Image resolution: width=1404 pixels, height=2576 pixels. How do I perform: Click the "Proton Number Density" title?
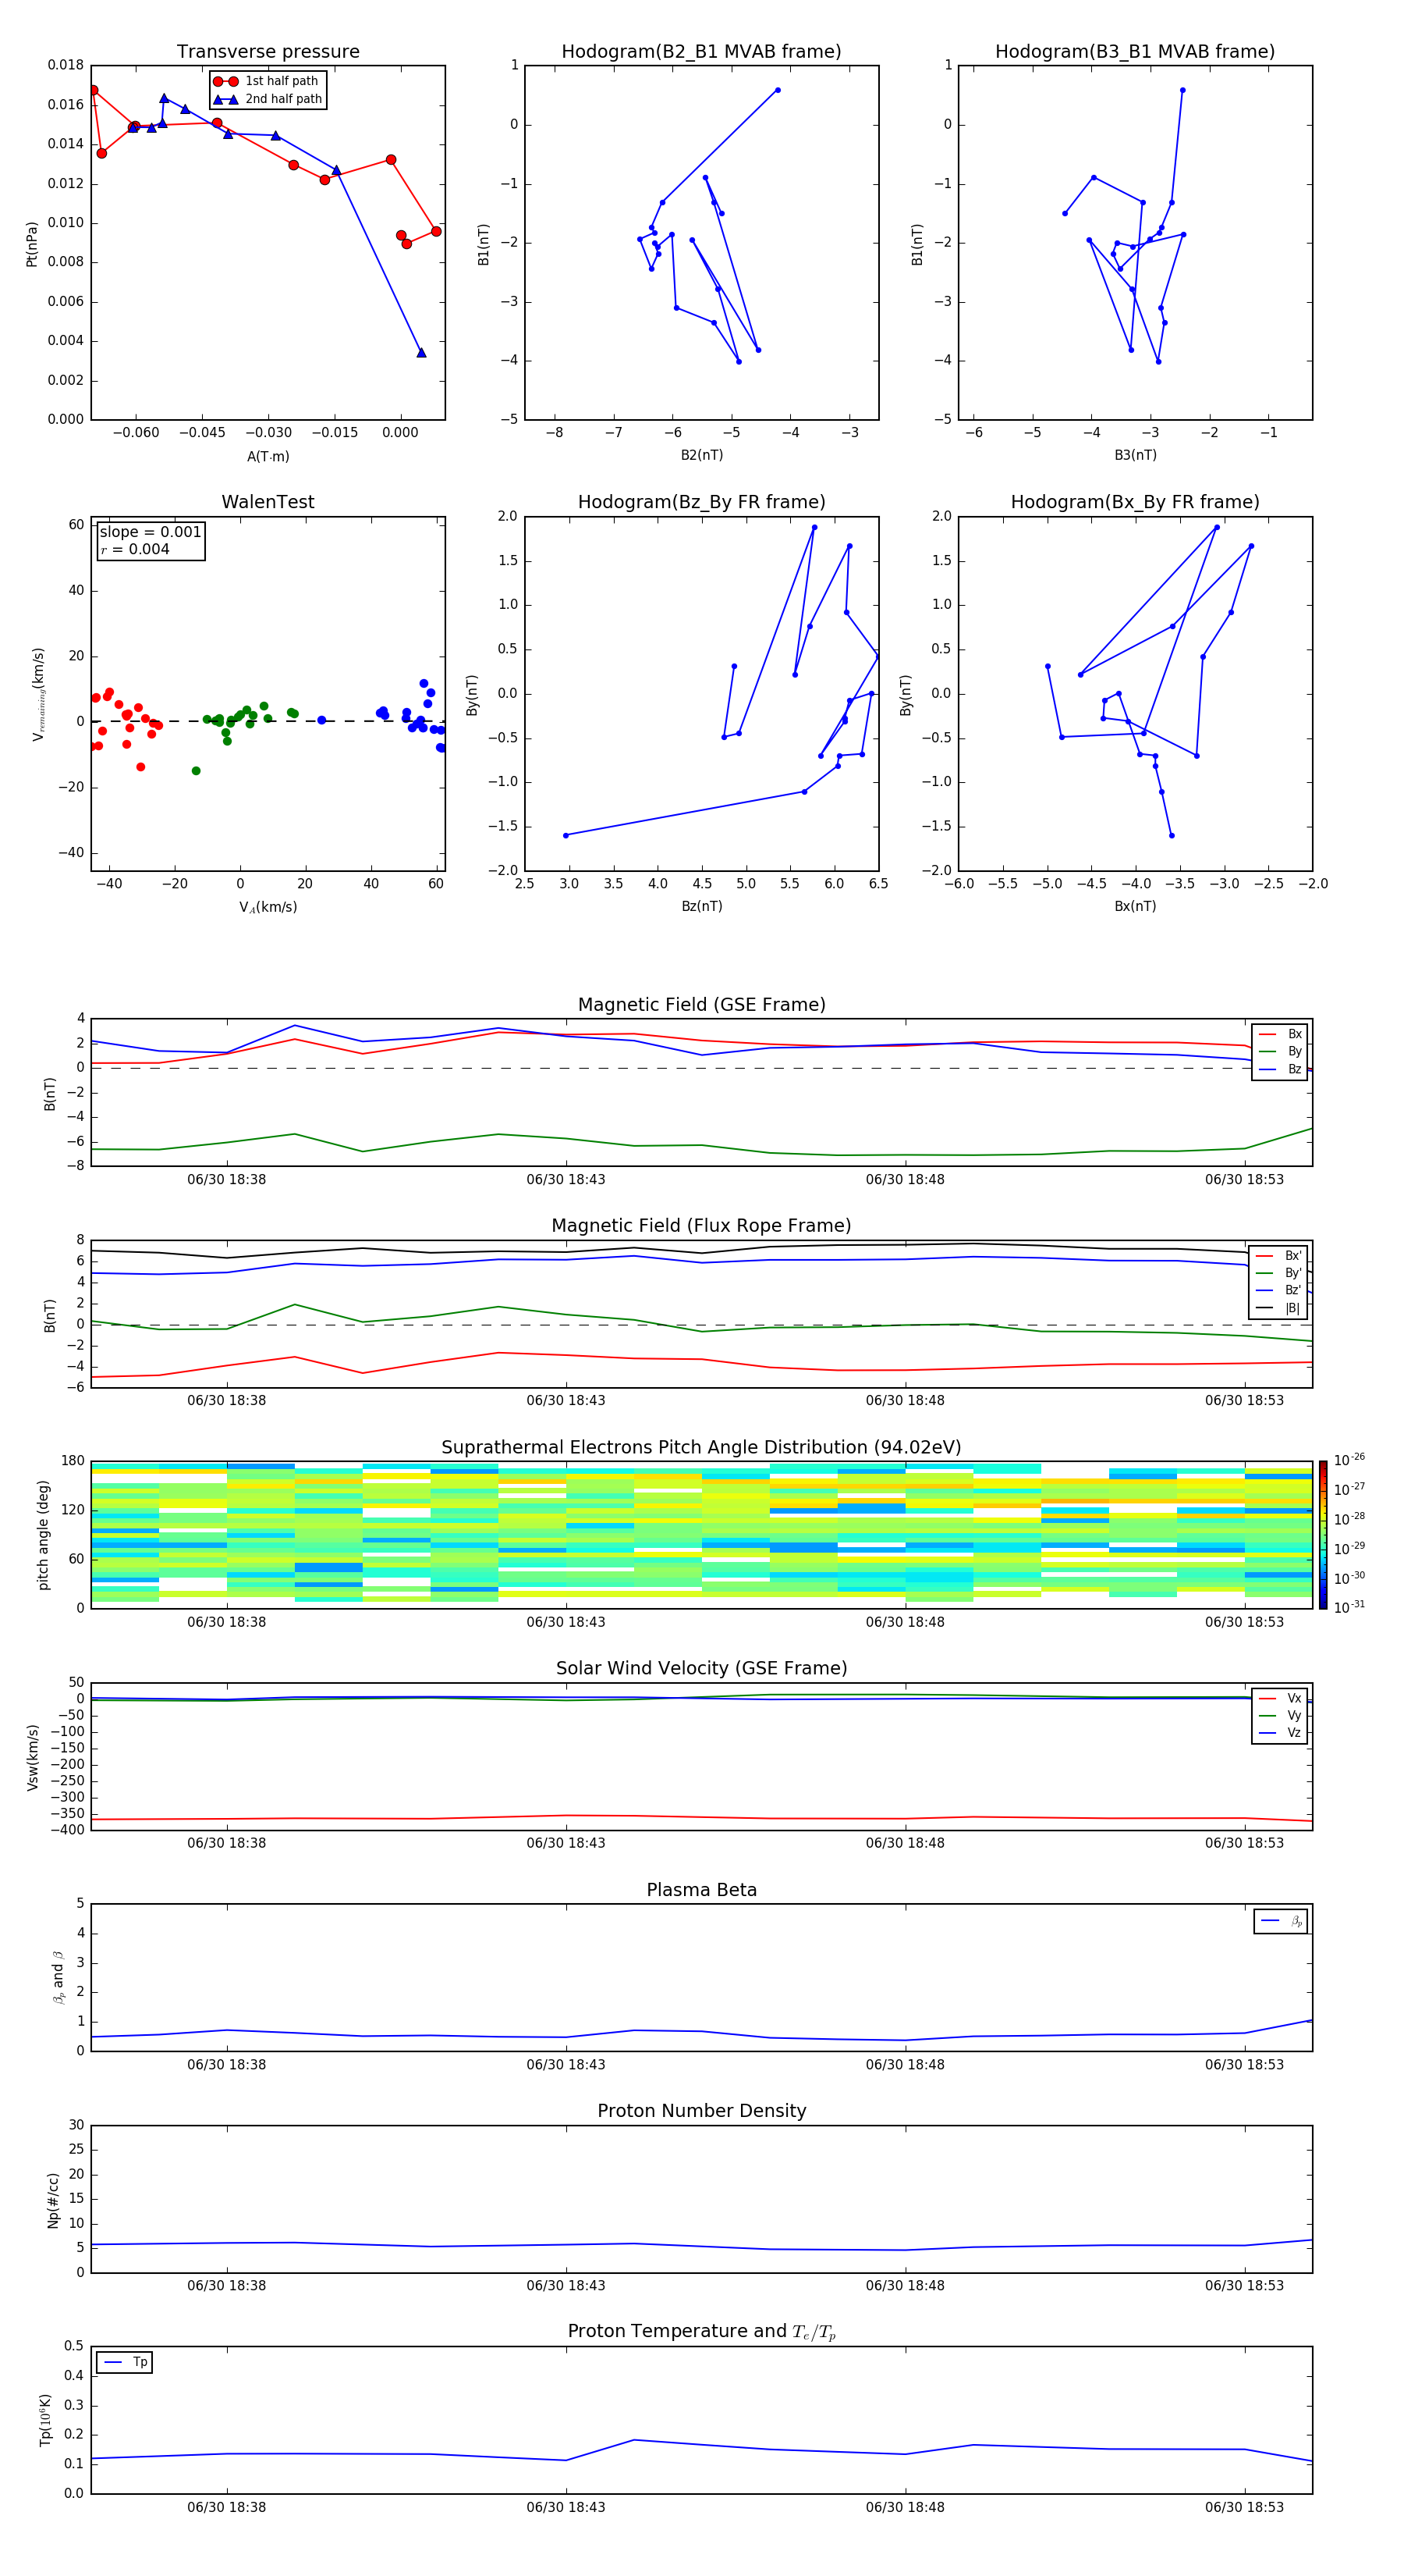tap(701, 2111)
